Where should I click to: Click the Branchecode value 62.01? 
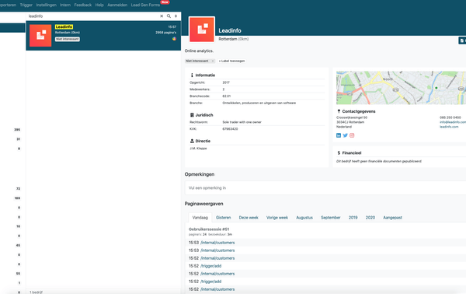(x=227, y=96)
